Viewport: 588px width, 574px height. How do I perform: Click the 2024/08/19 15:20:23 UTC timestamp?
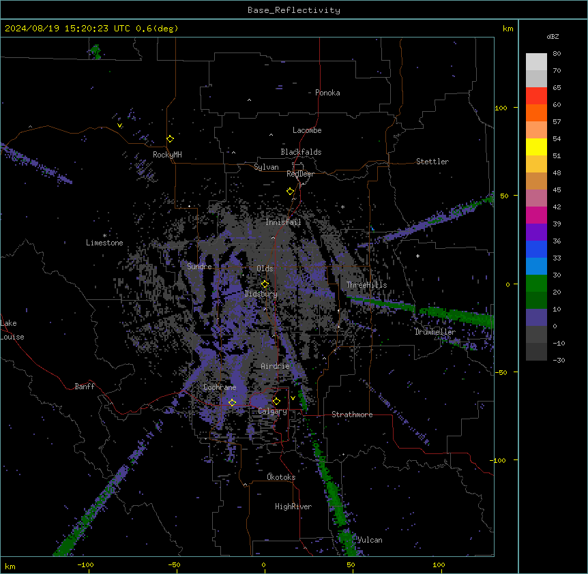point(68,29)
